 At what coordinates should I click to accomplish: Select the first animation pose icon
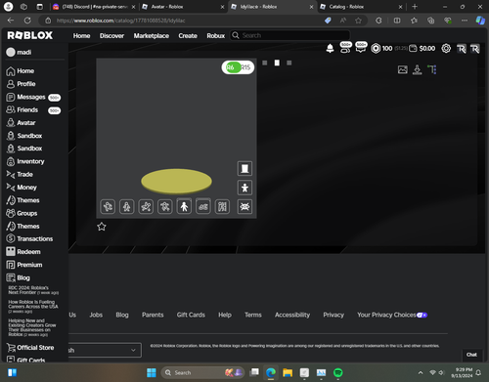click(x=108, y=206)
